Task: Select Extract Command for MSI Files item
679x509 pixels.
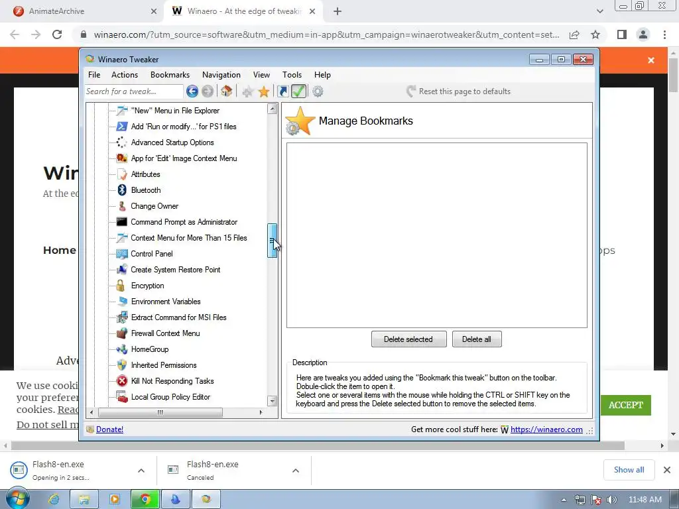Action: coord(179,317)
